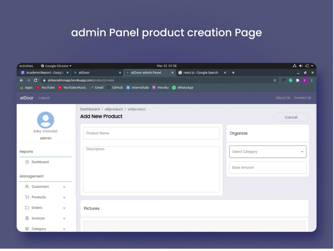Select Invoices in the sidebar

point(38,218)
